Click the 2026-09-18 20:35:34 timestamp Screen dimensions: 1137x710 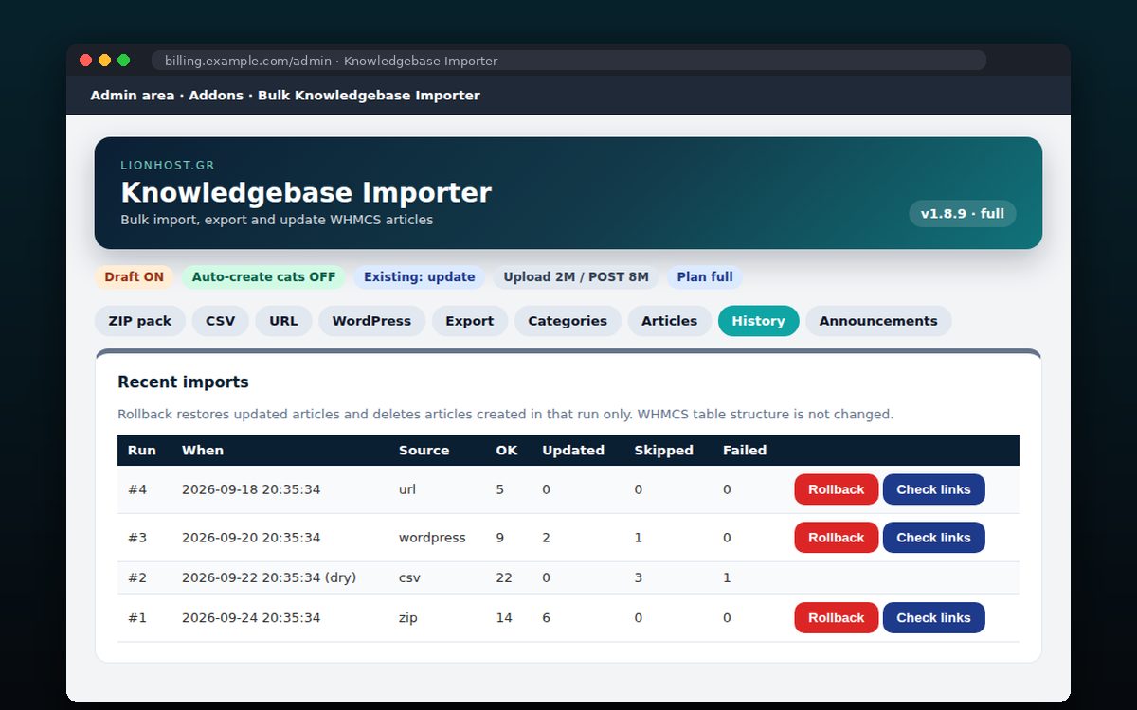251,489
